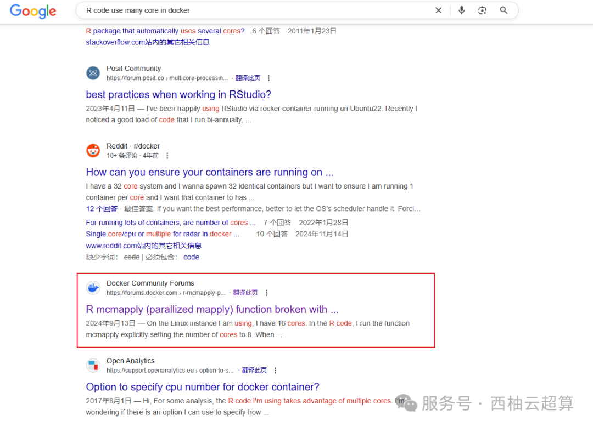
Task: Click the Docker Community Forums favicon
Action: 93,288
